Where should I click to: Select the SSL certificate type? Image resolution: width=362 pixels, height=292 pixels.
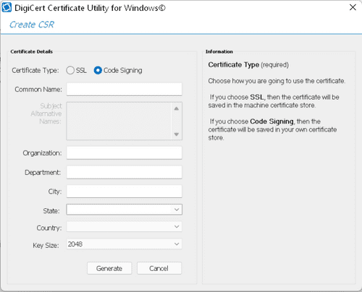(x=70, y=70)
